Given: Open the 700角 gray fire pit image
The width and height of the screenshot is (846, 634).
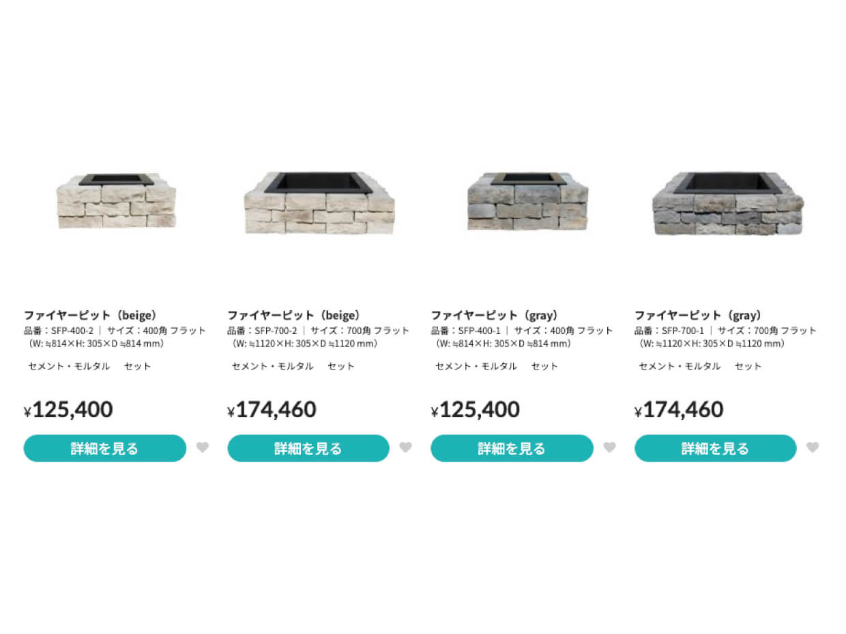Looking at the screenshot, I should [x=728, y=203].
